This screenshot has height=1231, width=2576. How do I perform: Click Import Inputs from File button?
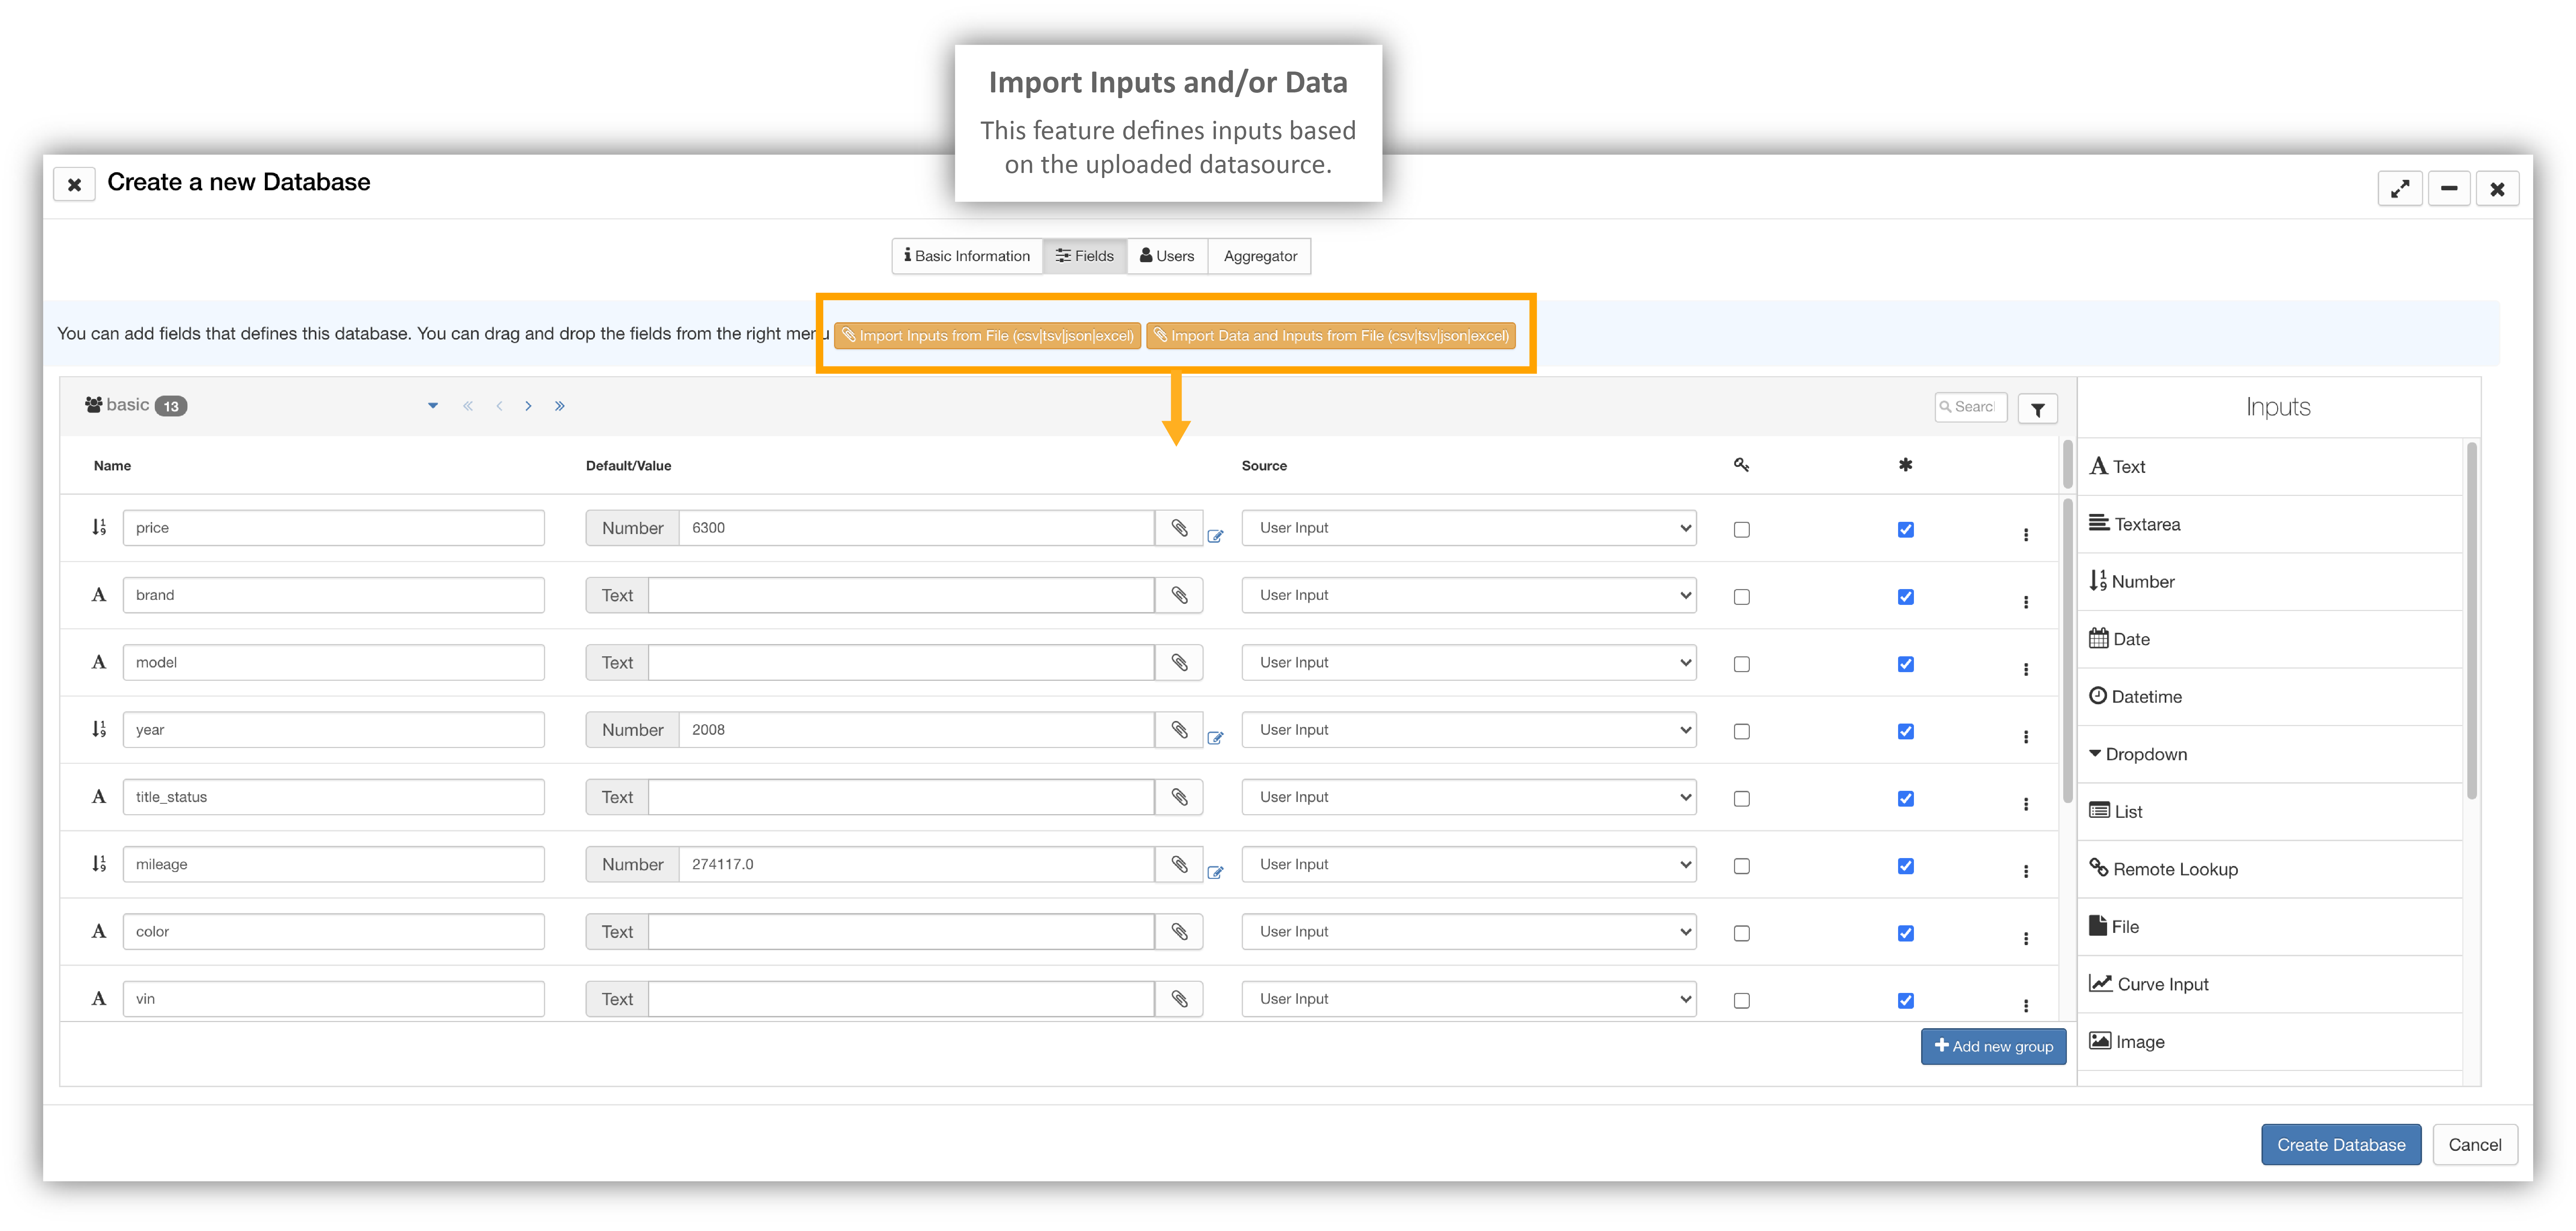click(x=987, y=336)
